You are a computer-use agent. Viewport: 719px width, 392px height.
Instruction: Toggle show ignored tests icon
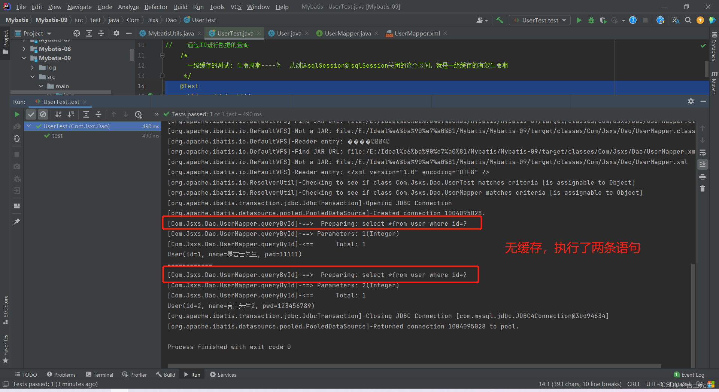pyautogui.click(x=43, y=114)
